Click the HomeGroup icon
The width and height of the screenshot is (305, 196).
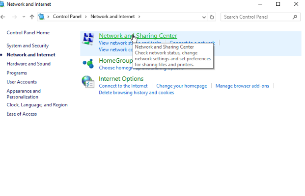tap(88, 64)
